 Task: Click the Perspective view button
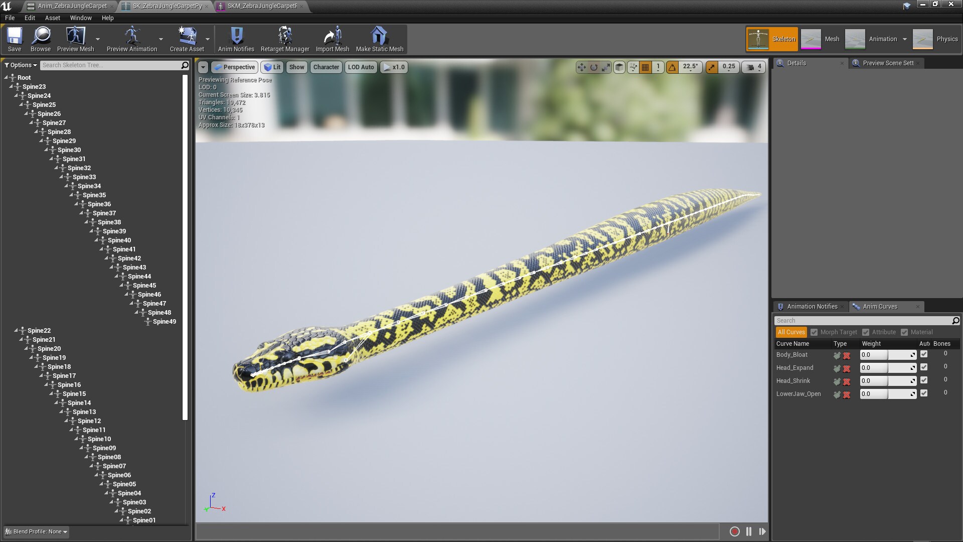click(234, 67)
